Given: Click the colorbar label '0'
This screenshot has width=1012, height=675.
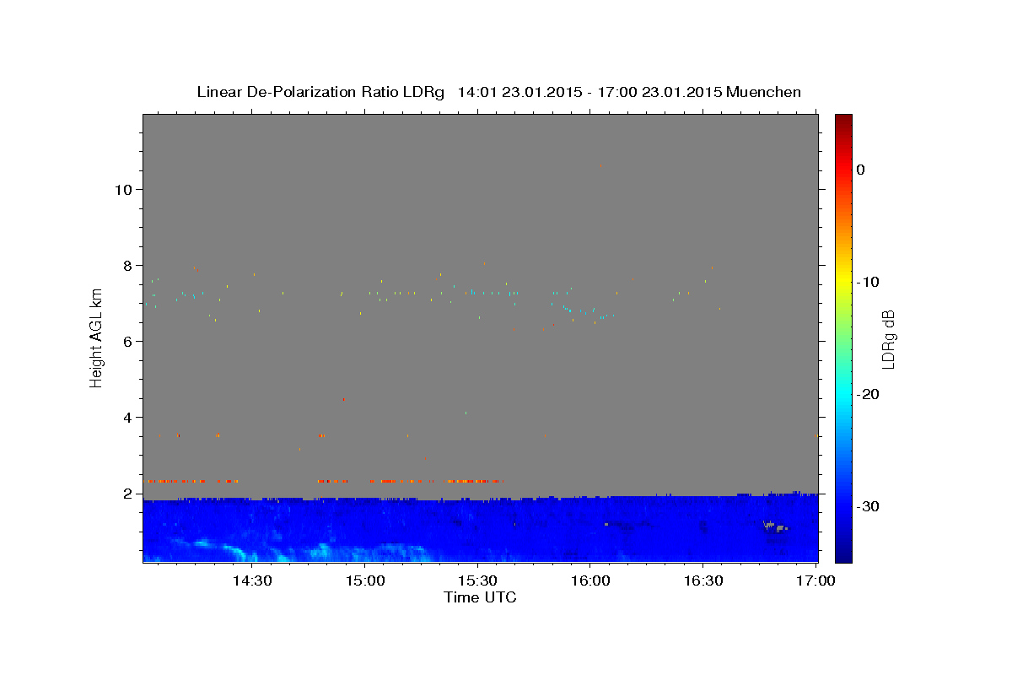Looking at the screenshot, I should (x=861, y=170).
